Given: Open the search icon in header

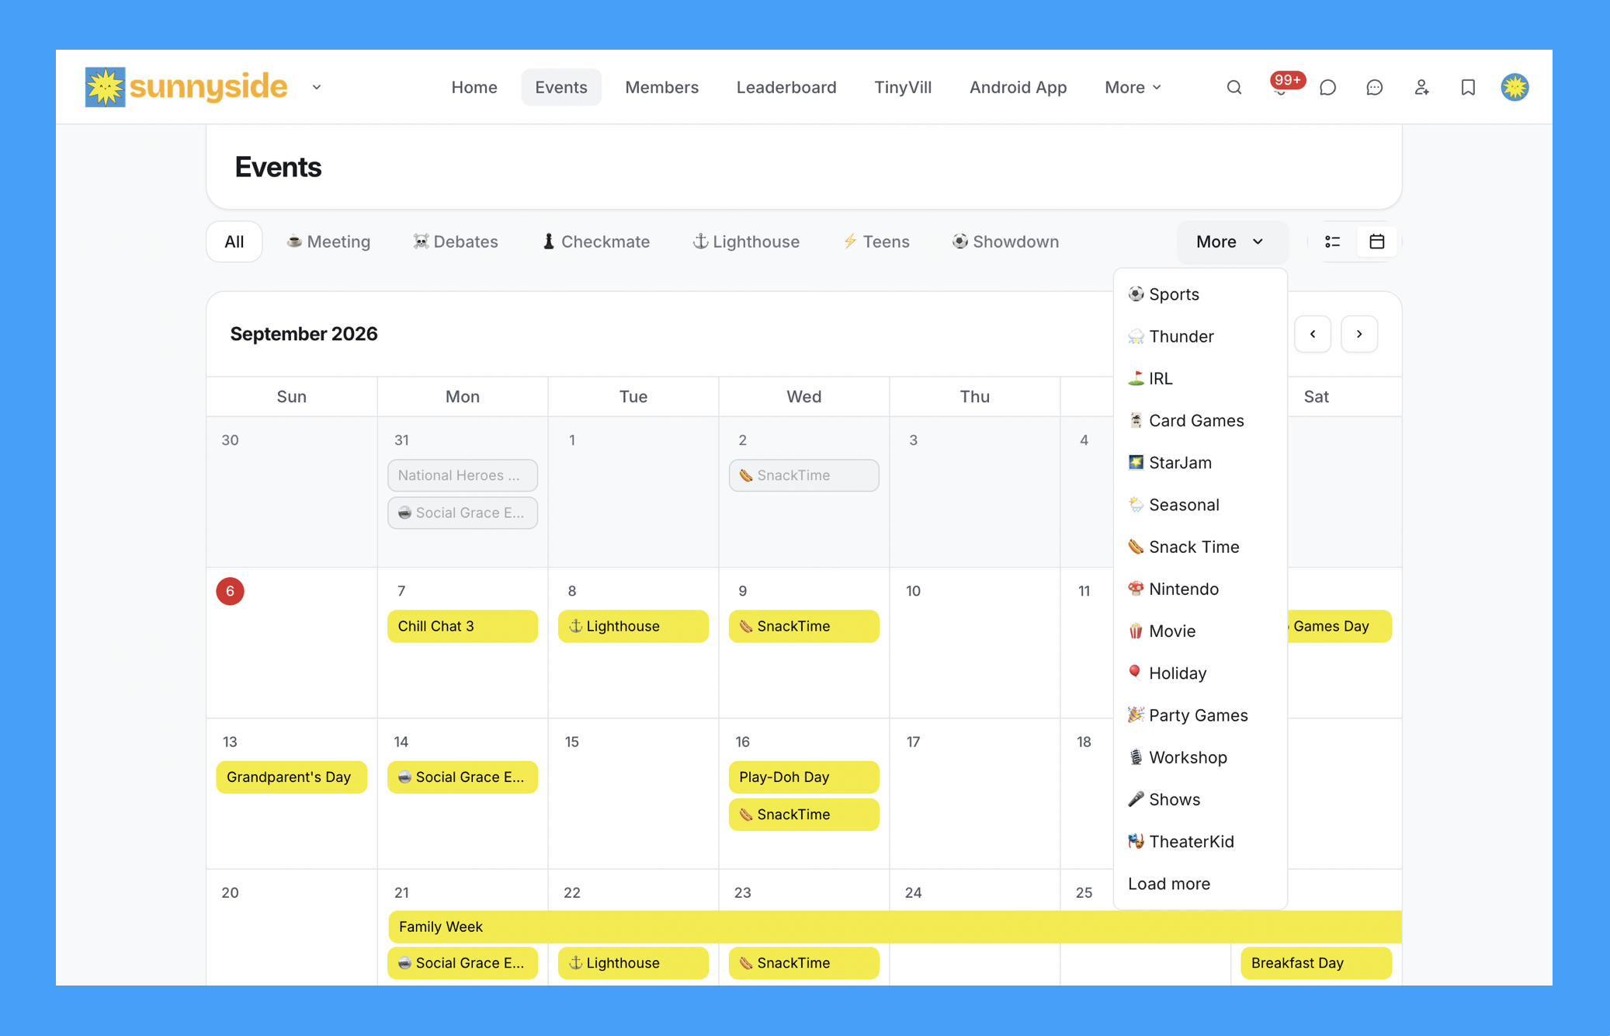Looking at the screenshot, I should coord(1234,88).
